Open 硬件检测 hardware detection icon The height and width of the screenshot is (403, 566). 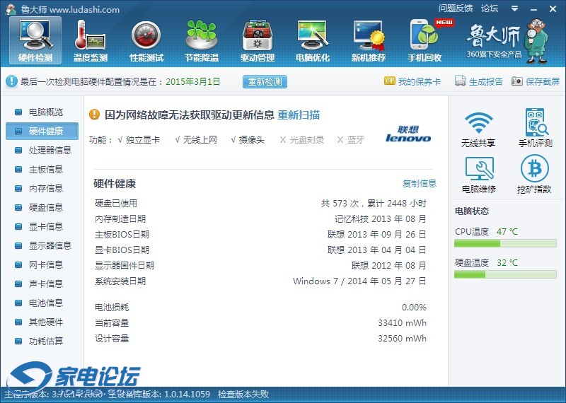pos(35,39)
